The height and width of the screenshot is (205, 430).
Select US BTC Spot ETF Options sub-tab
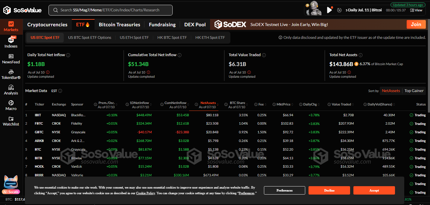click(x=90, y=38)
